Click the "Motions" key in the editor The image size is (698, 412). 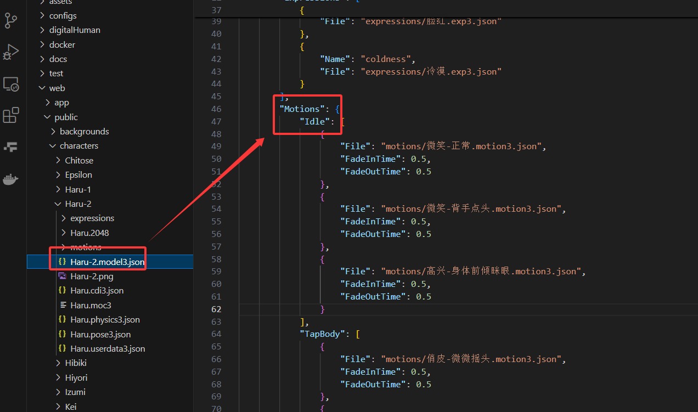point(302,109)
